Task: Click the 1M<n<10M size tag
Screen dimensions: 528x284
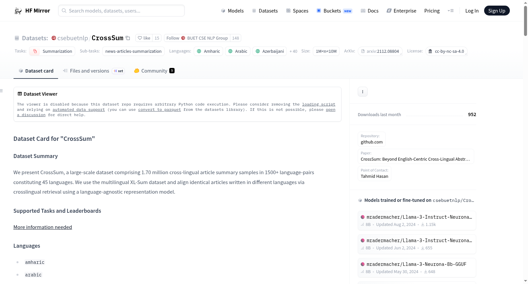Action: click(326, 51)
